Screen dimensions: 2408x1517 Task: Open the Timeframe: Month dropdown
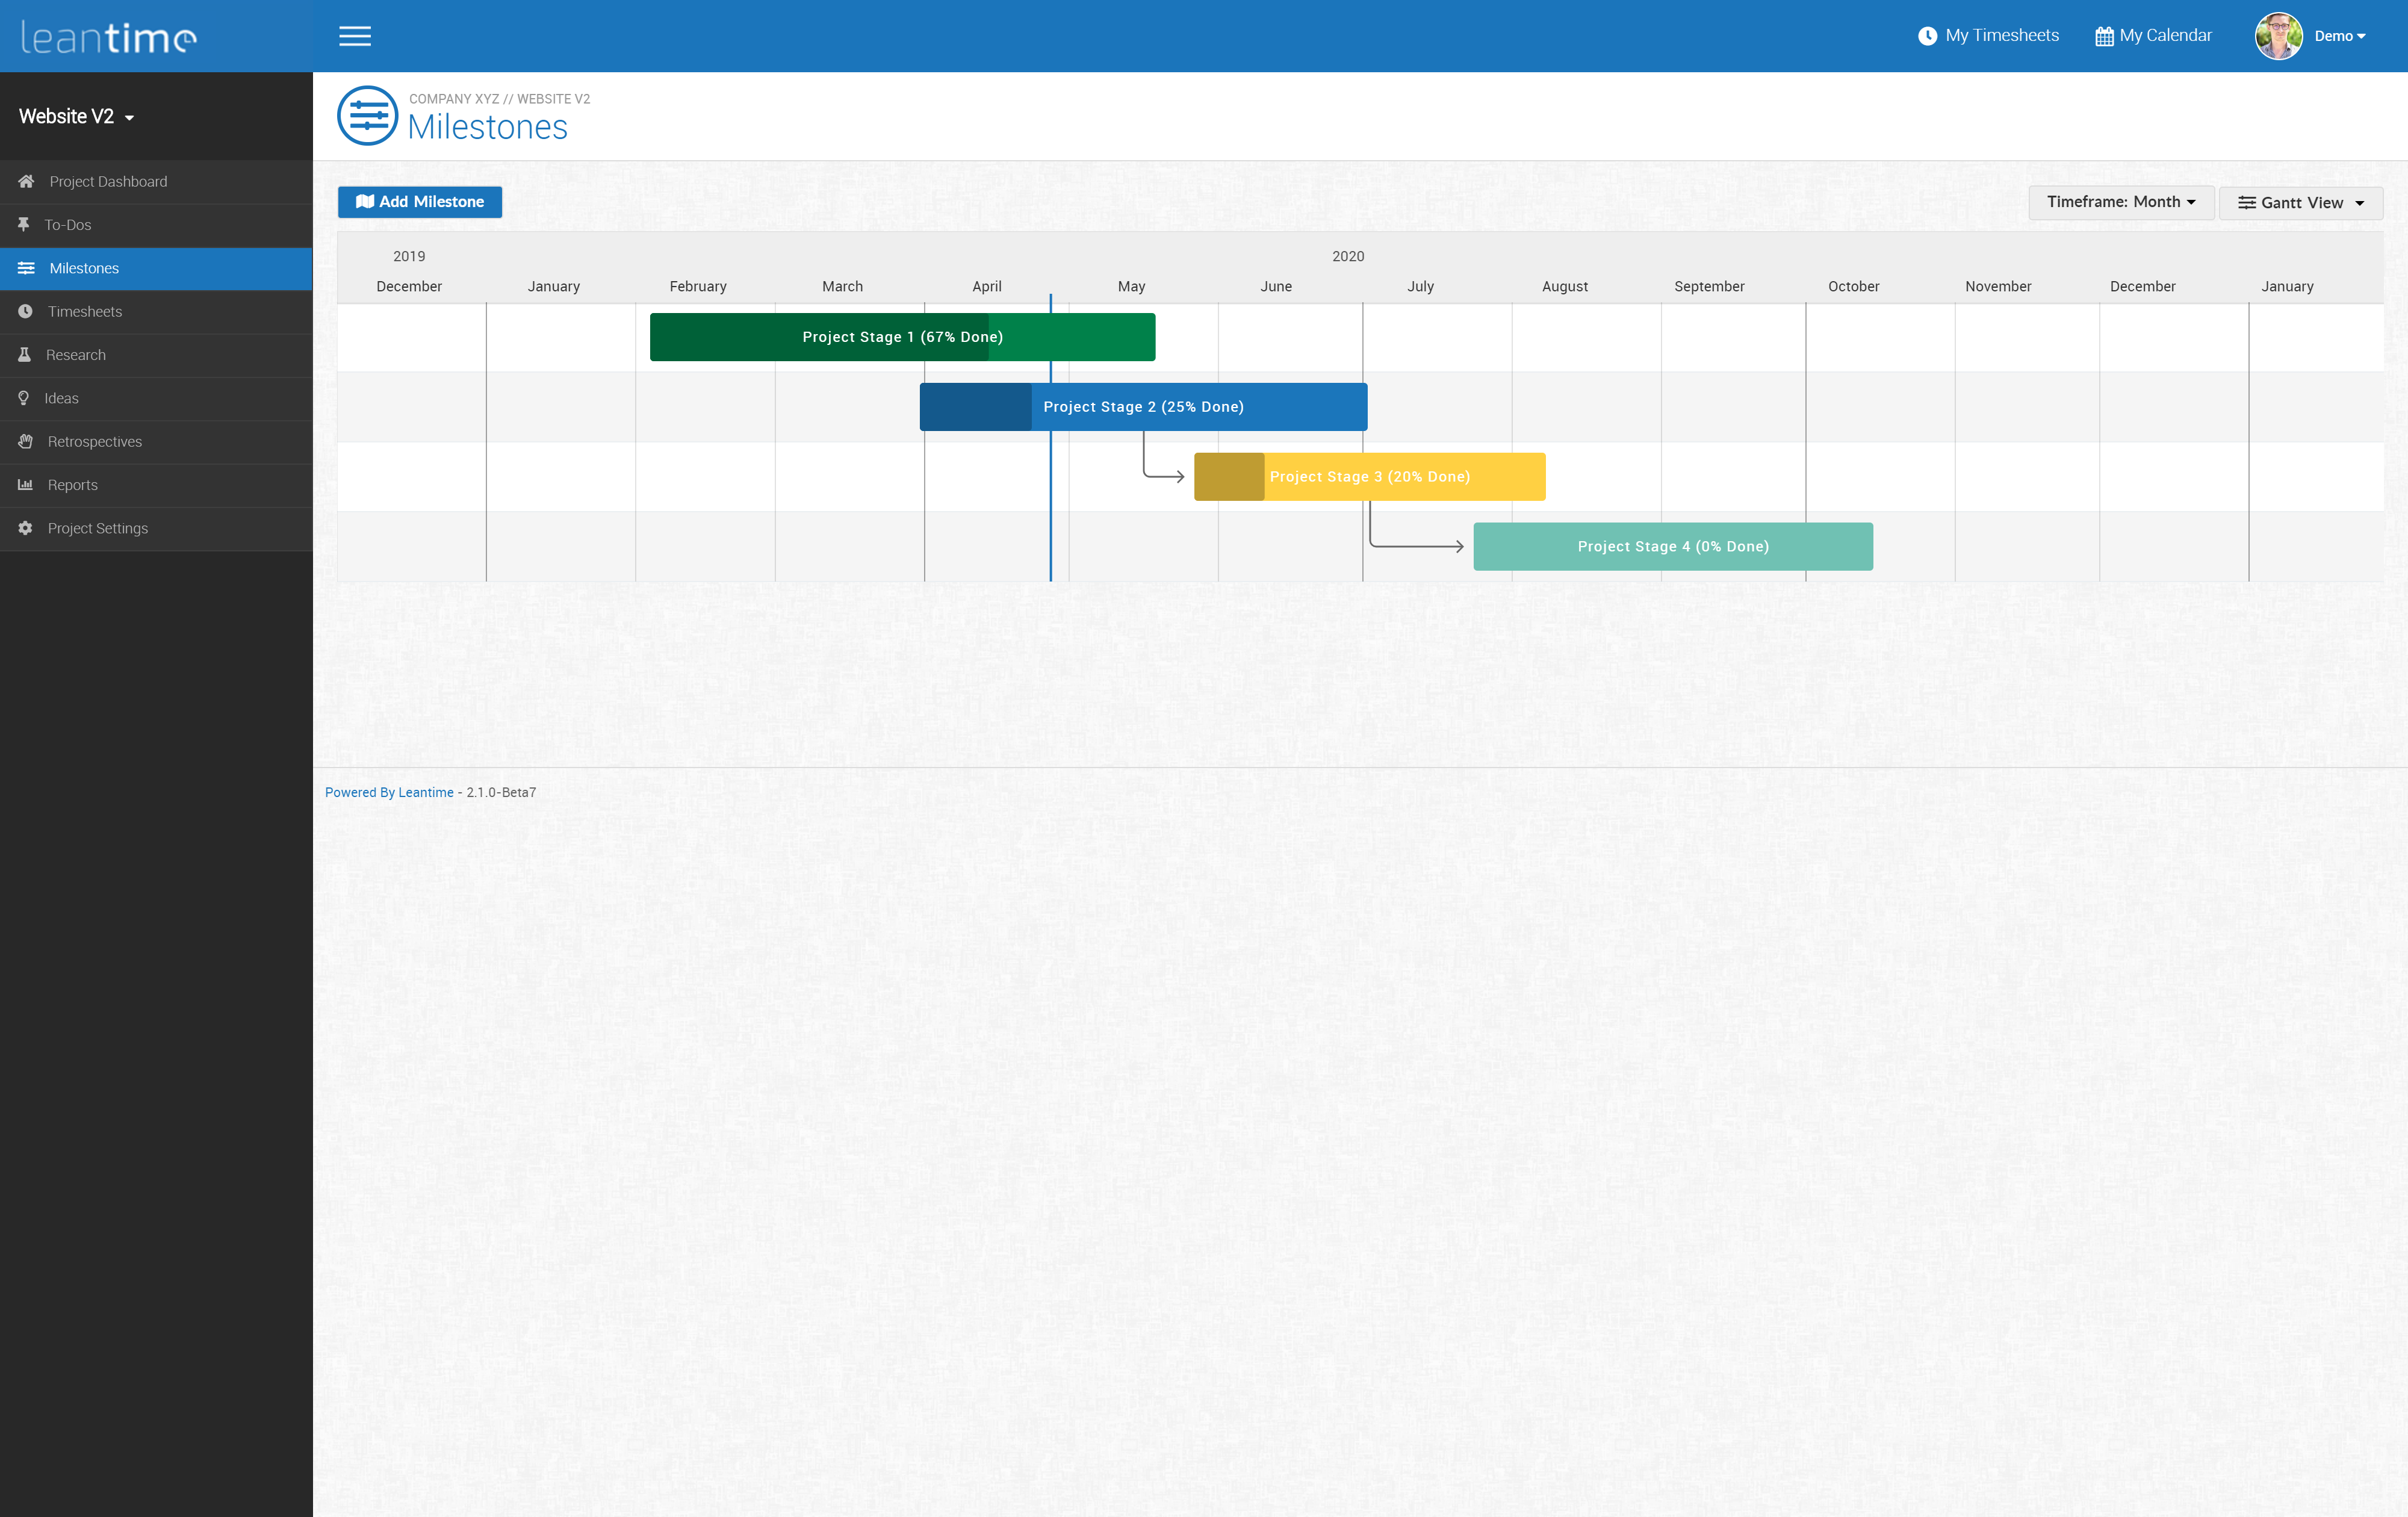tap(2120, 202)
